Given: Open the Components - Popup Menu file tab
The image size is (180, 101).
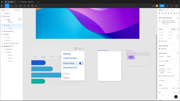Looking at the screenshot, I should 27,2.
